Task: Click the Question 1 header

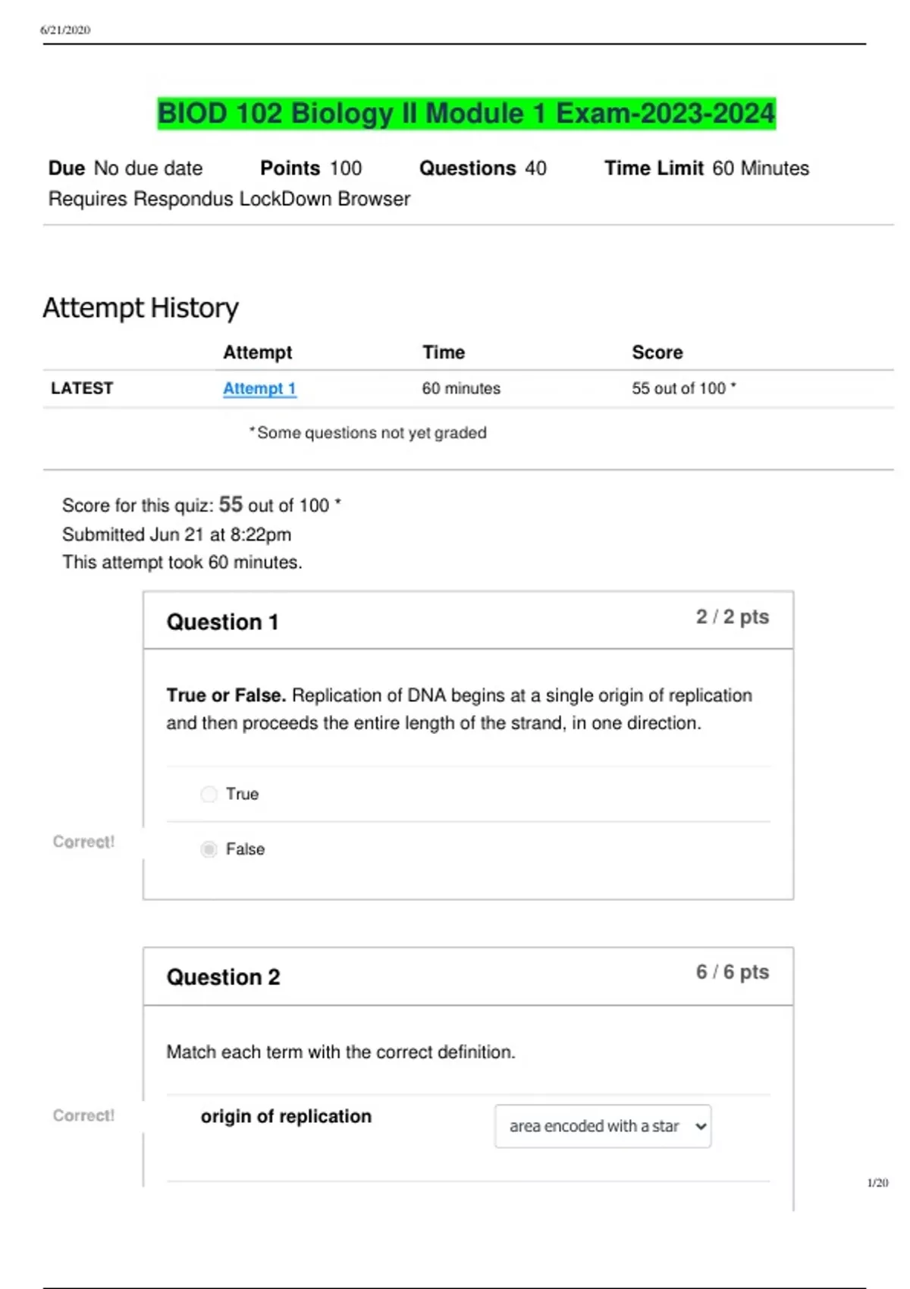Action: pos(223,621)
